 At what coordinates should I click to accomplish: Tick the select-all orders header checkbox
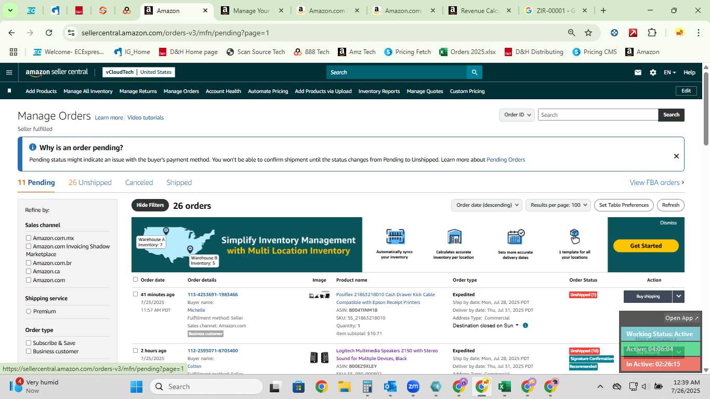135,280
